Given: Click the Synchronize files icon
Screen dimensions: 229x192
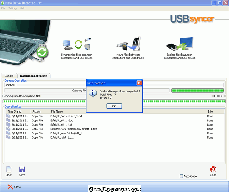Looking at the screenshot, I should click(77, 44).
